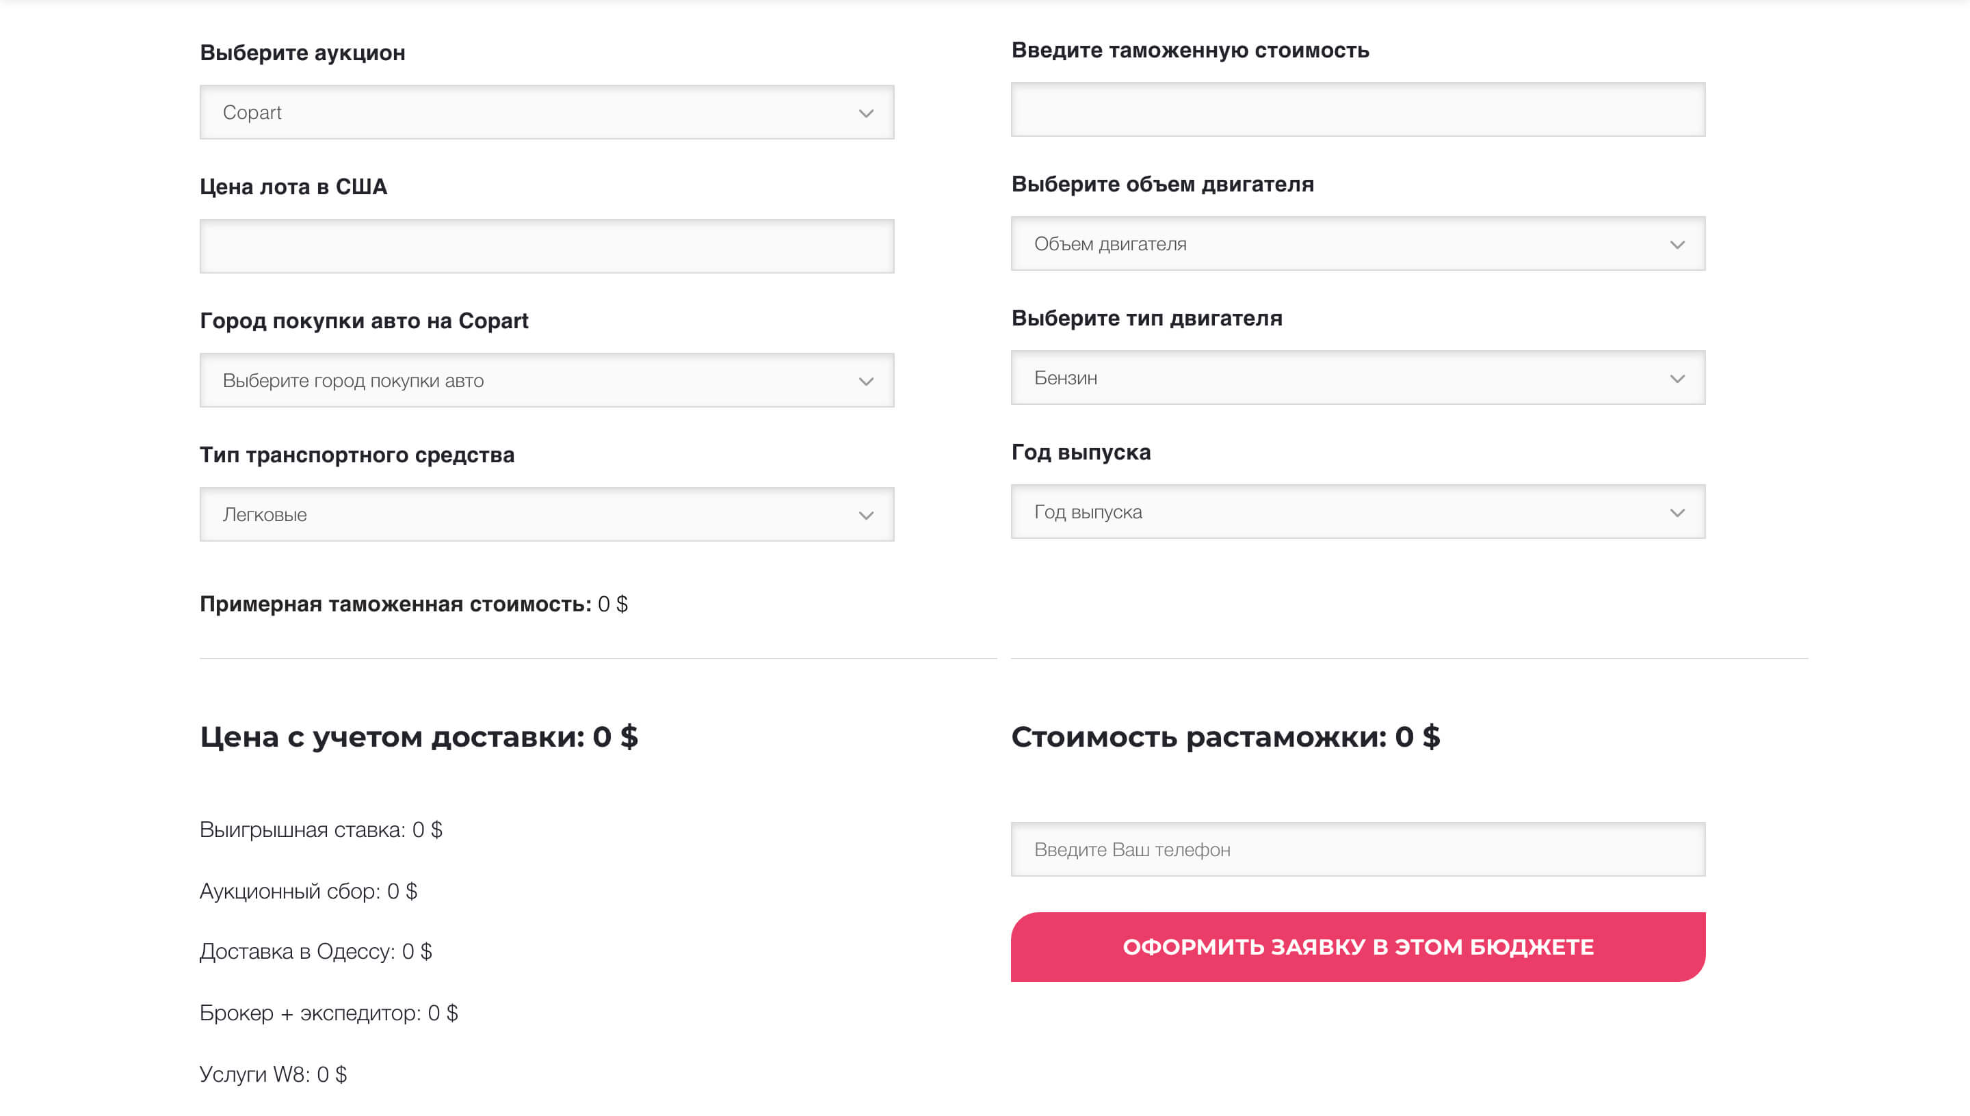Click chevron arrow on Легковые selector
1970x1116 pixels.
pos(866,516)
